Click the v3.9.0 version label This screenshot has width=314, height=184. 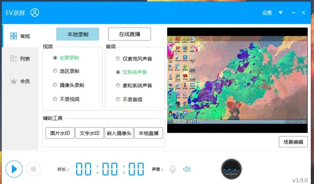pyautogui.click(x=300, y=180)
